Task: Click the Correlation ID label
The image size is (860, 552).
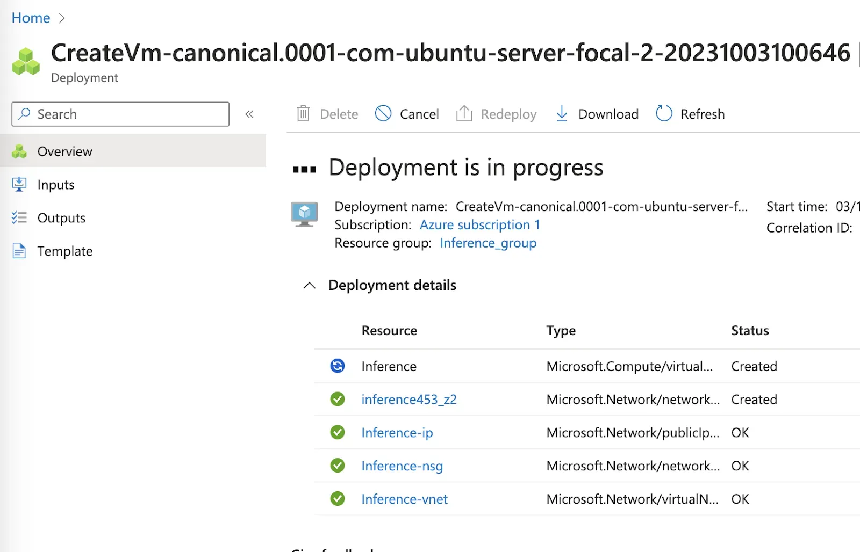Action: [x=809, y=228]
